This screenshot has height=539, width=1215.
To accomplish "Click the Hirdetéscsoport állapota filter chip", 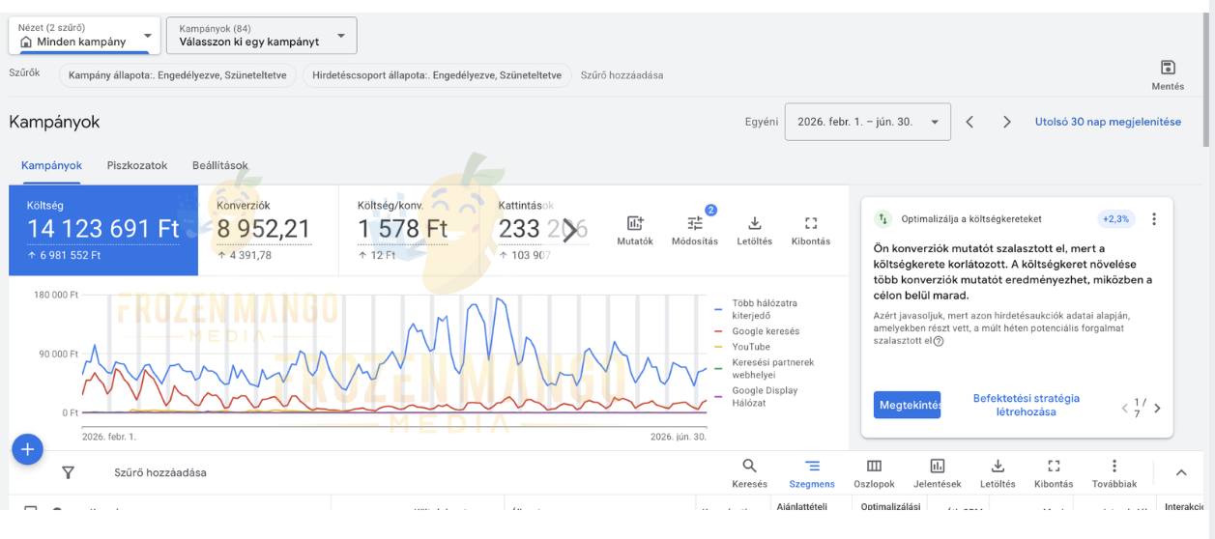I will (437, 75).
